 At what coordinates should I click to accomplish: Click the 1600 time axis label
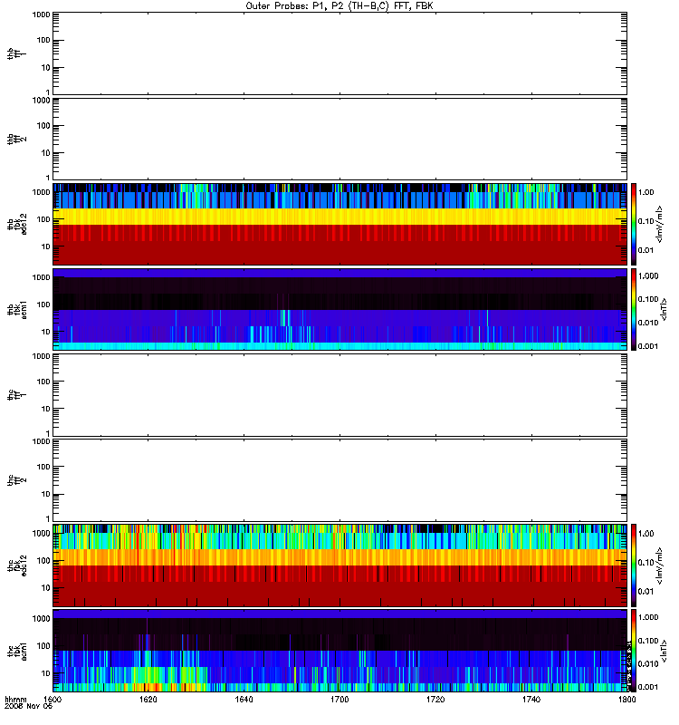coord(53,699)
